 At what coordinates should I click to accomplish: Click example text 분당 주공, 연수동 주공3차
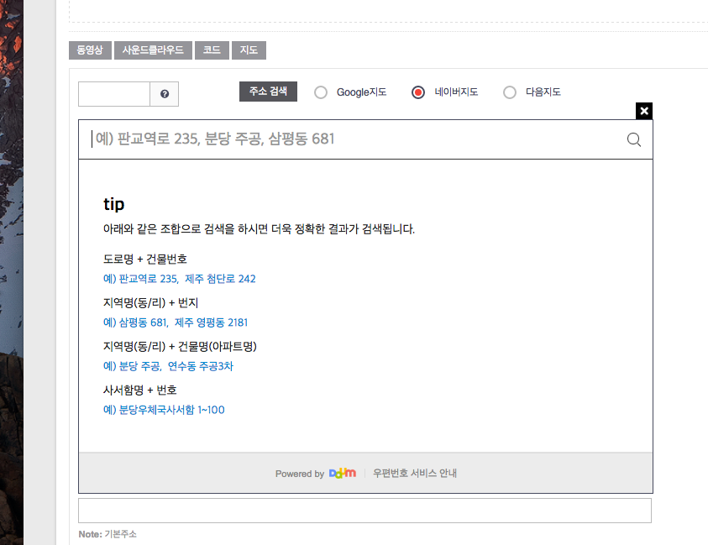coord(168,366)
